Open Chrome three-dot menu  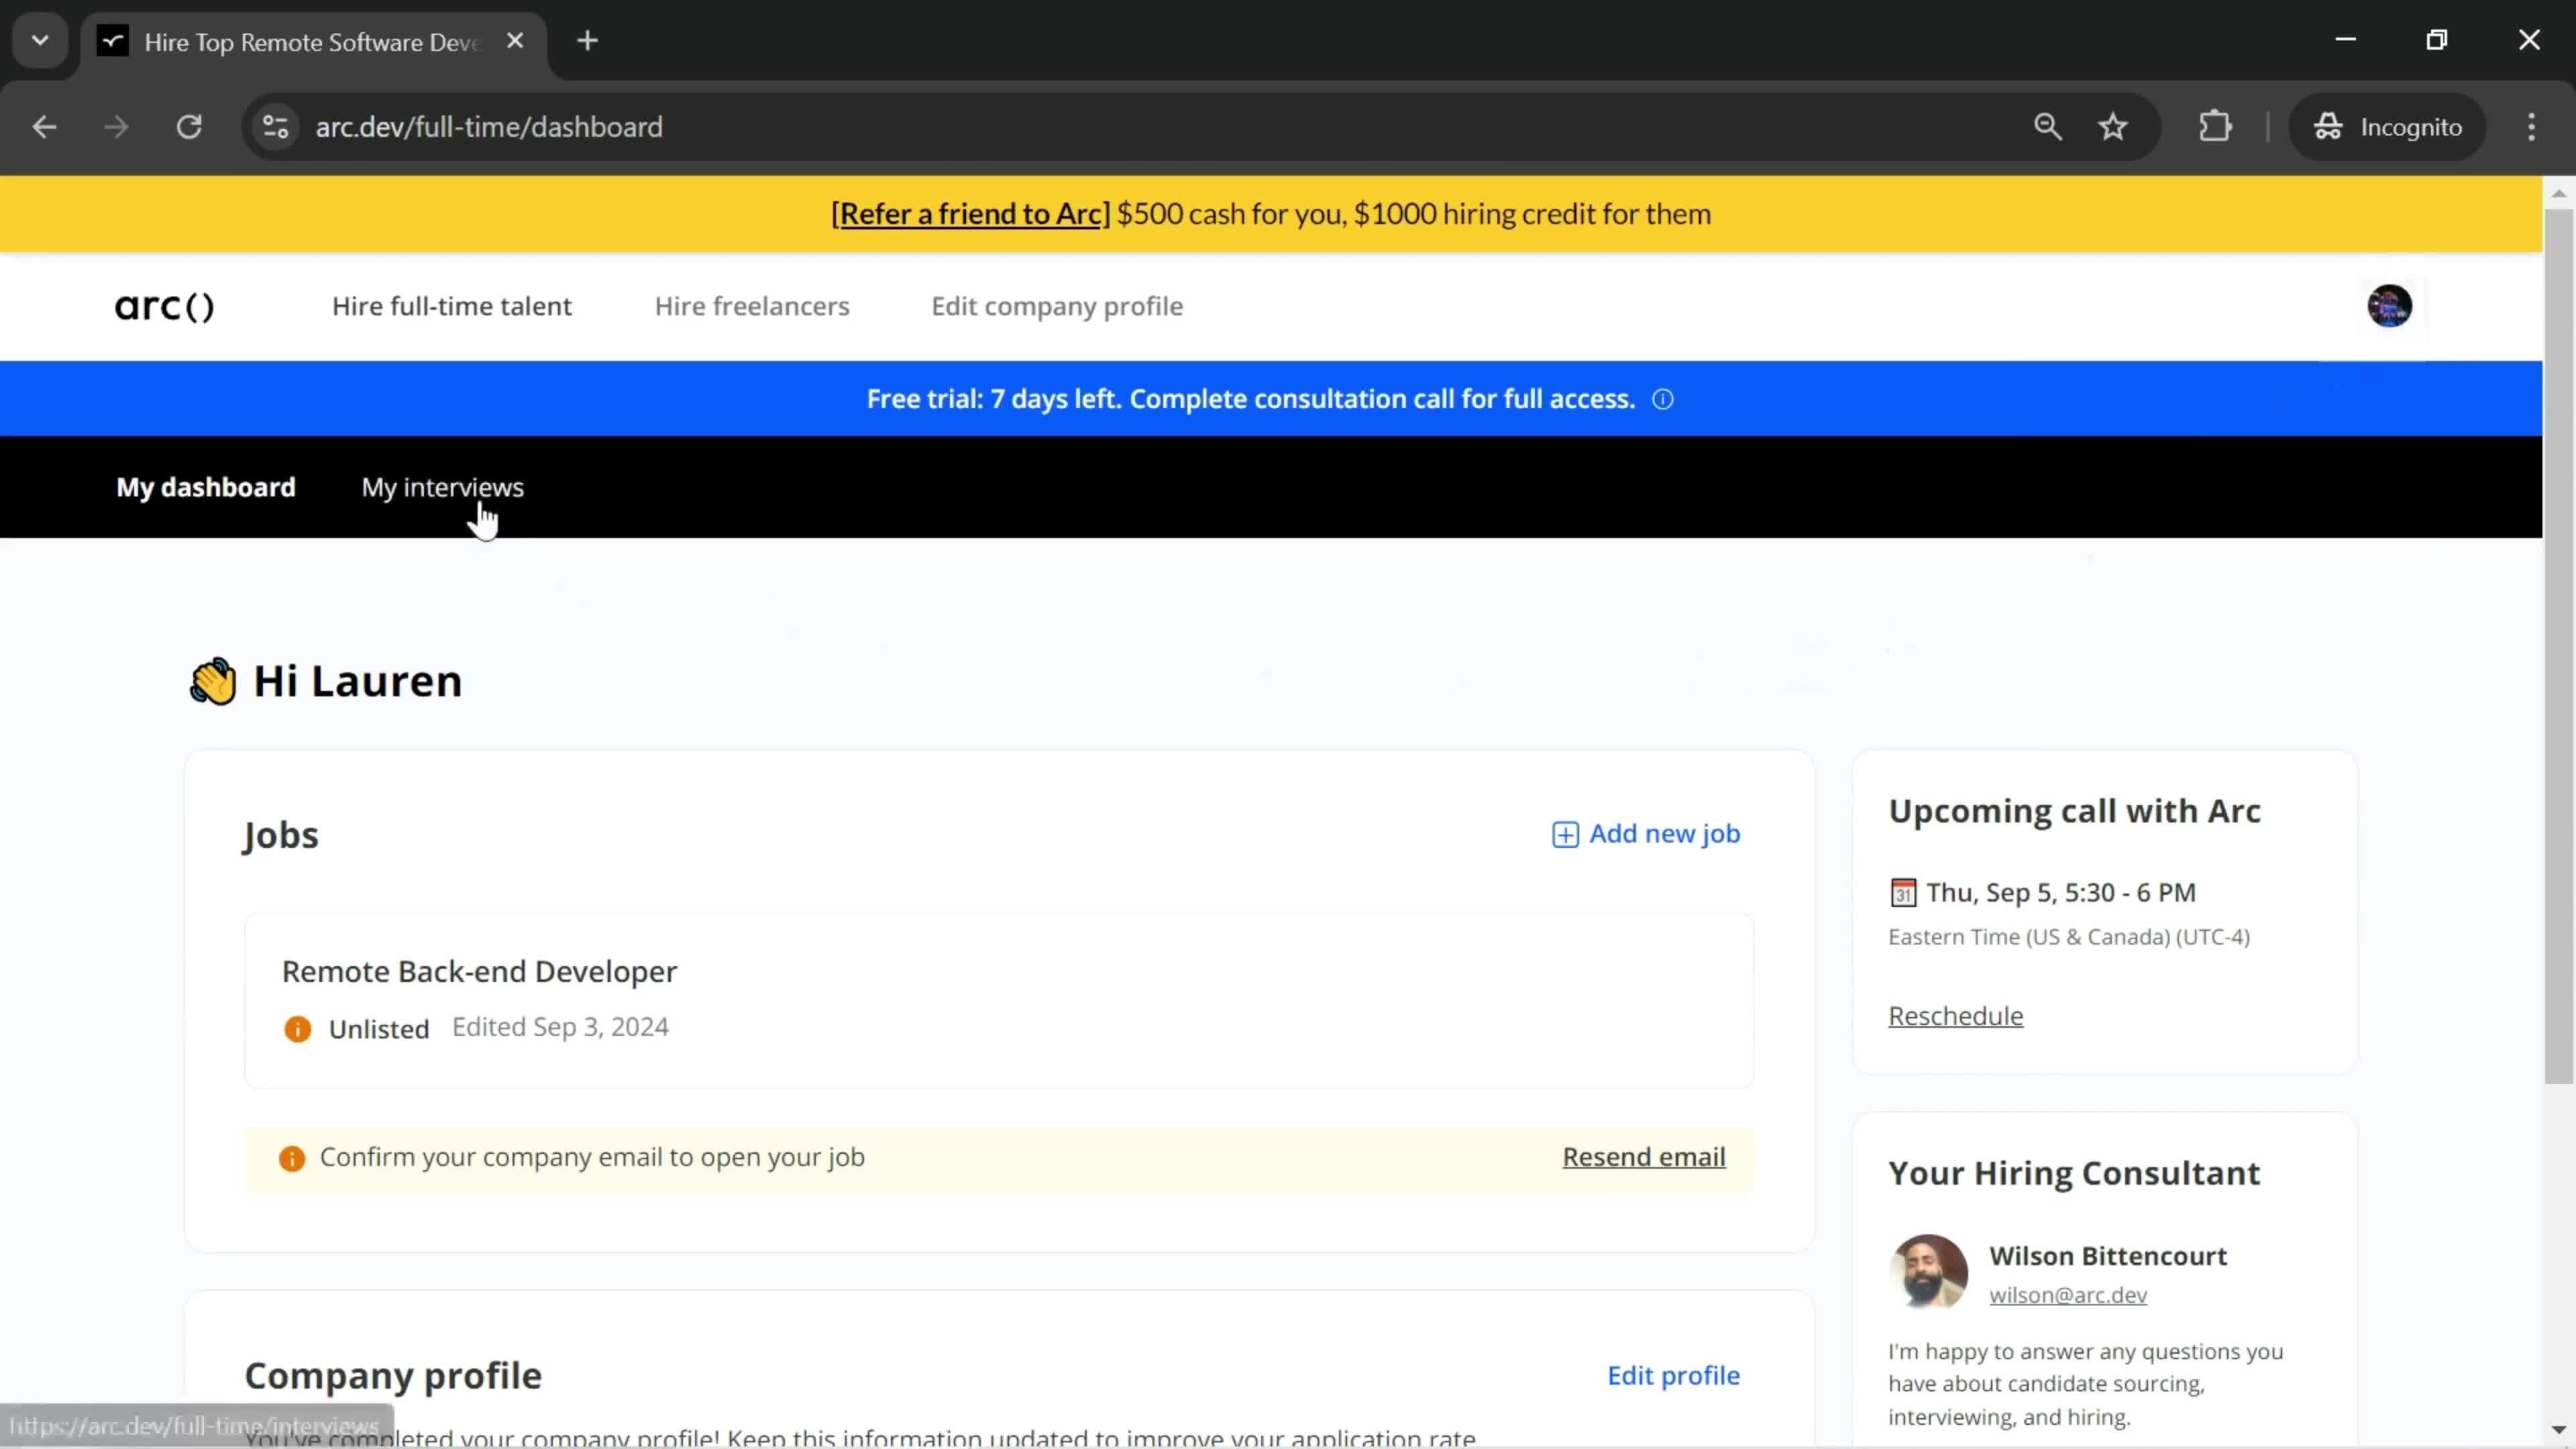point(2532,127)
